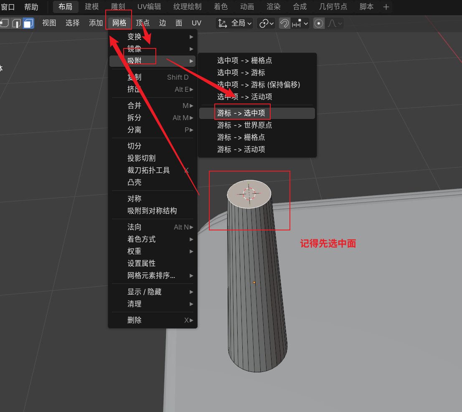Switch to the 建模 workspace tab

click(x=92, y=7)
